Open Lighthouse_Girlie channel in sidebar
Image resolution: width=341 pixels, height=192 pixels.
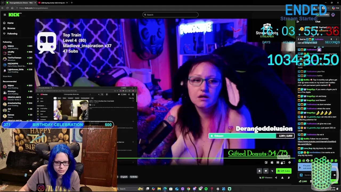pos(18,70)
